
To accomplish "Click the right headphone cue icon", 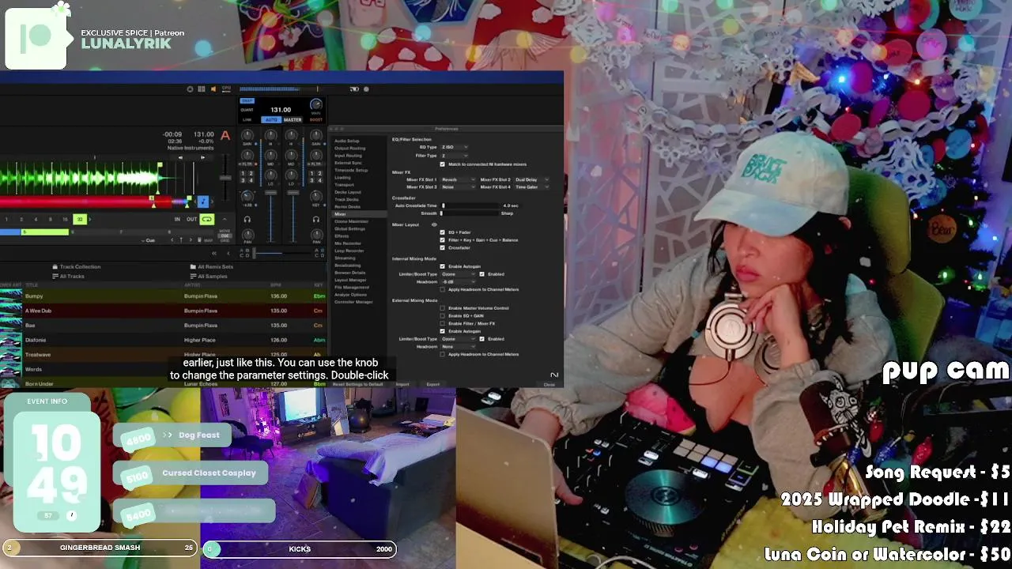I will point(316,220).
